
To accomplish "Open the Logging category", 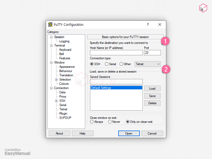I will pyautogui.click(x=64, y=41).
